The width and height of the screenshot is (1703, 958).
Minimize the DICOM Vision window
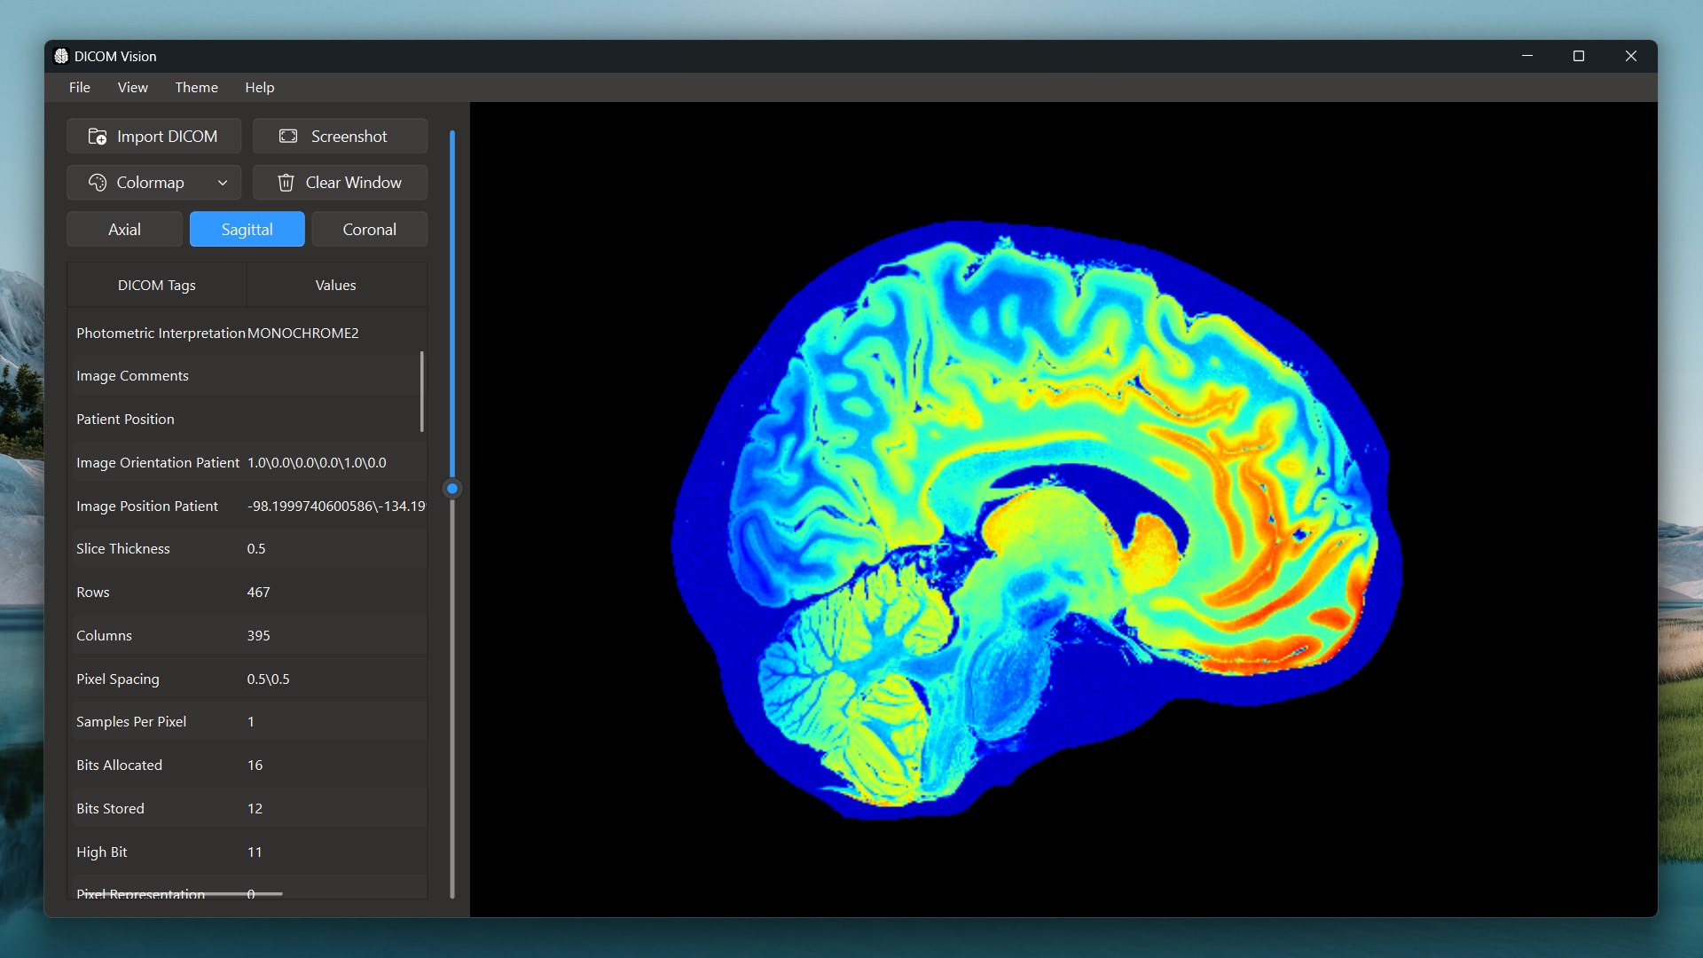point(1527,56)
